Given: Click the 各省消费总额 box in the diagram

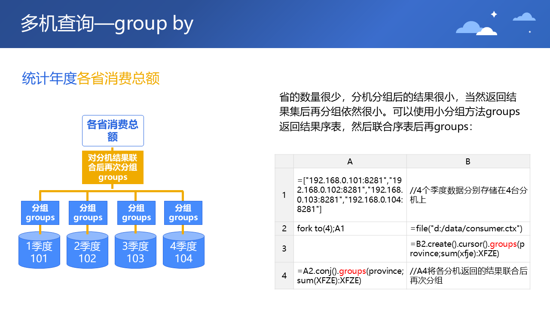Looking at the screenshot, I should click(x=113, y=130).
